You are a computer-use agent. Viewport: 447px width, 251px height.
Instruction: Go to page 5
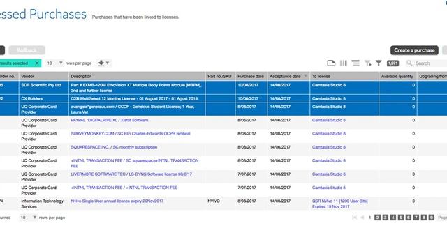pyautogui.click(x=400, y=218)
